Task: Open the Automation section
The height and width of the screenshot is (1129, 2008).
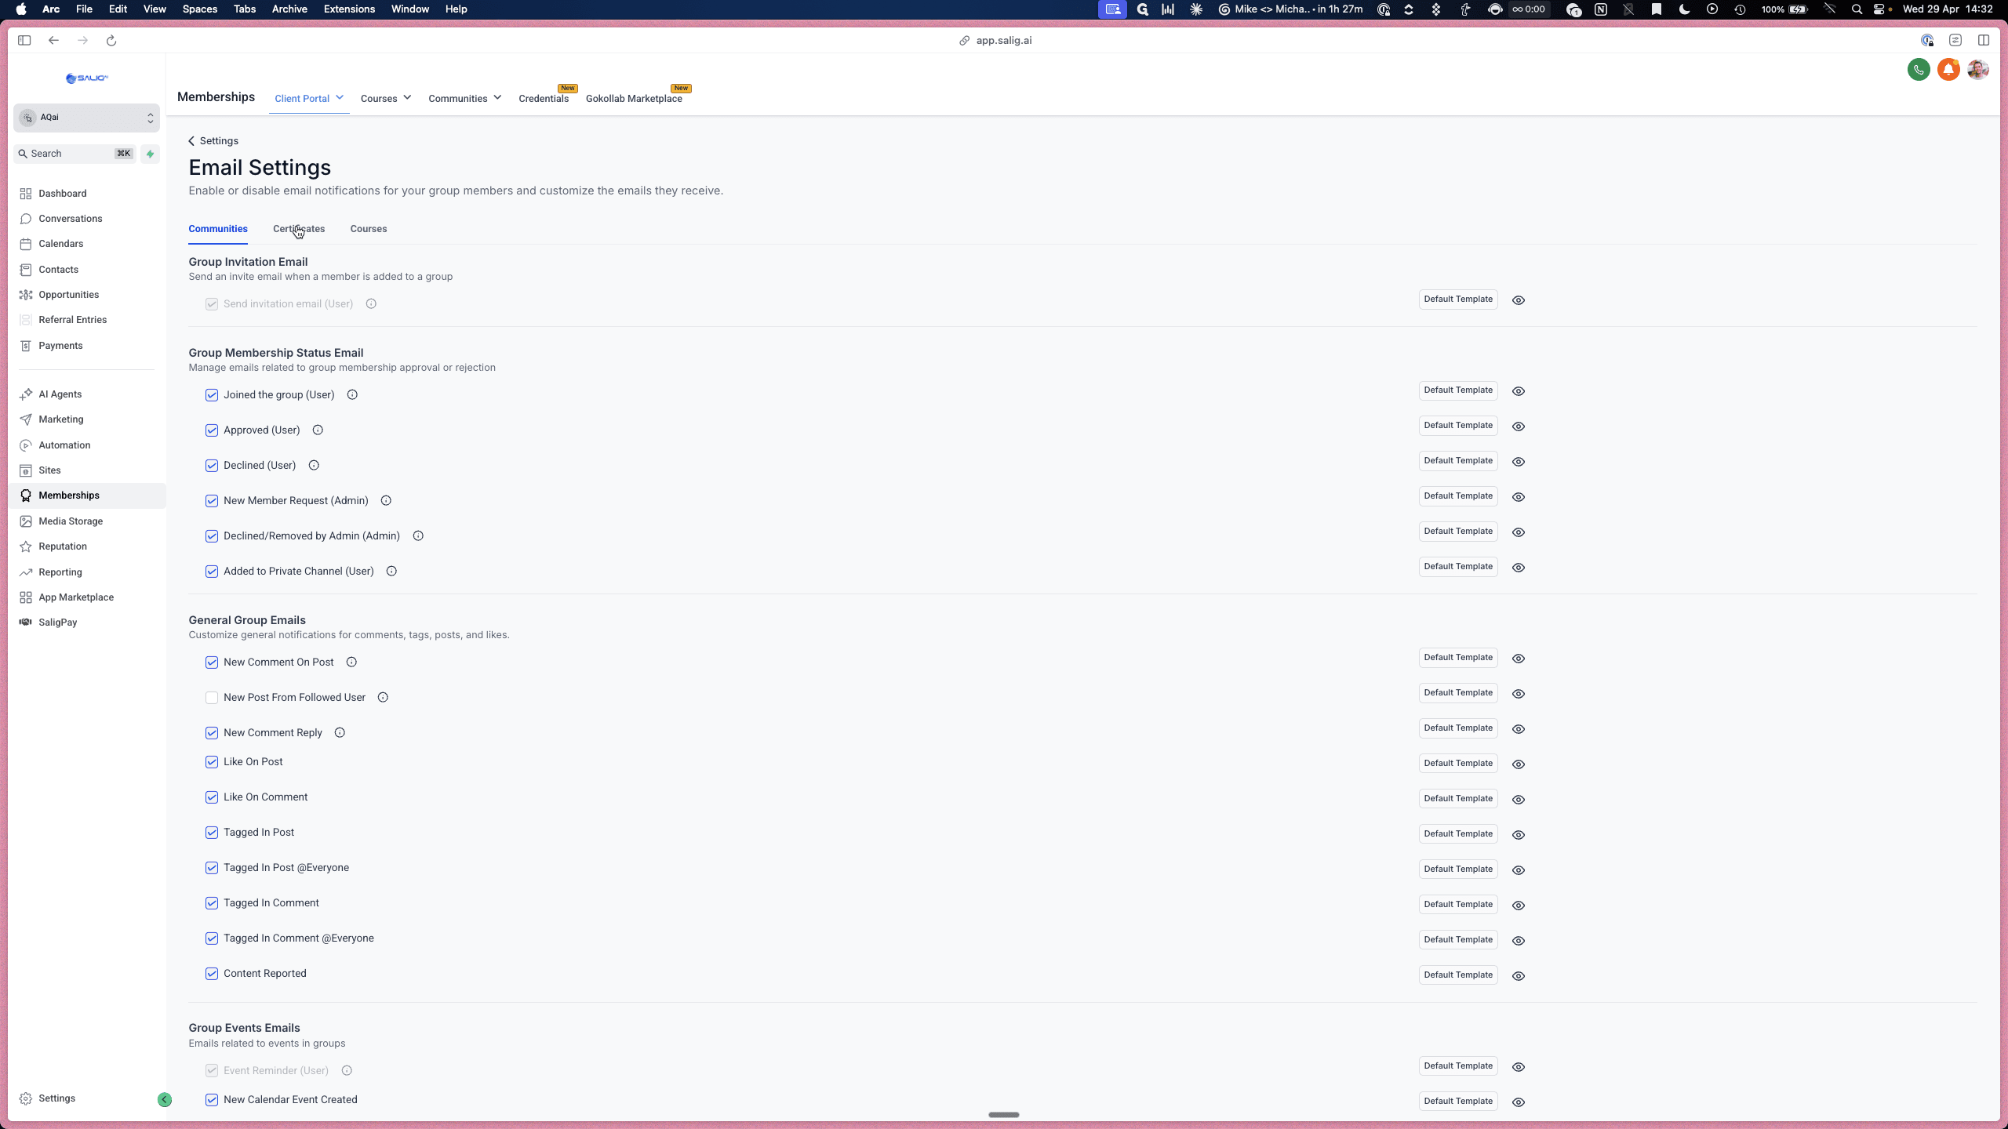Action: [64, 445]
